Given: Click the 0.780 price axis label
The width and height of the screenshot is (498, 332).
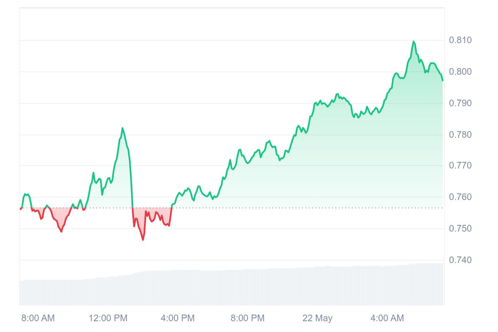Looking at the screenshot, I should 461,134.
